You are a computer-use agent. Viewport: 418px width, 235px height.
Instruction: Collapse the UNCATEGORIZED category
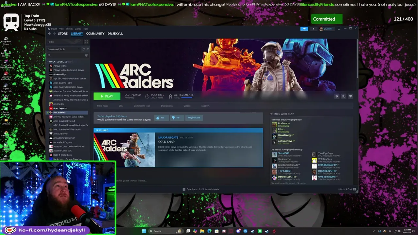pyautogui.click(x=48, y=62)
